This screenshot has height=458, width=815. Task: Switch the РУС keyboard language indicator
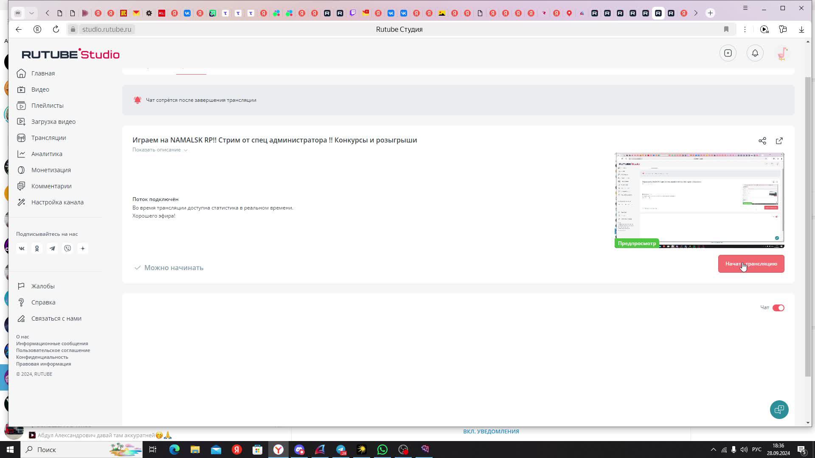[757, 450]
